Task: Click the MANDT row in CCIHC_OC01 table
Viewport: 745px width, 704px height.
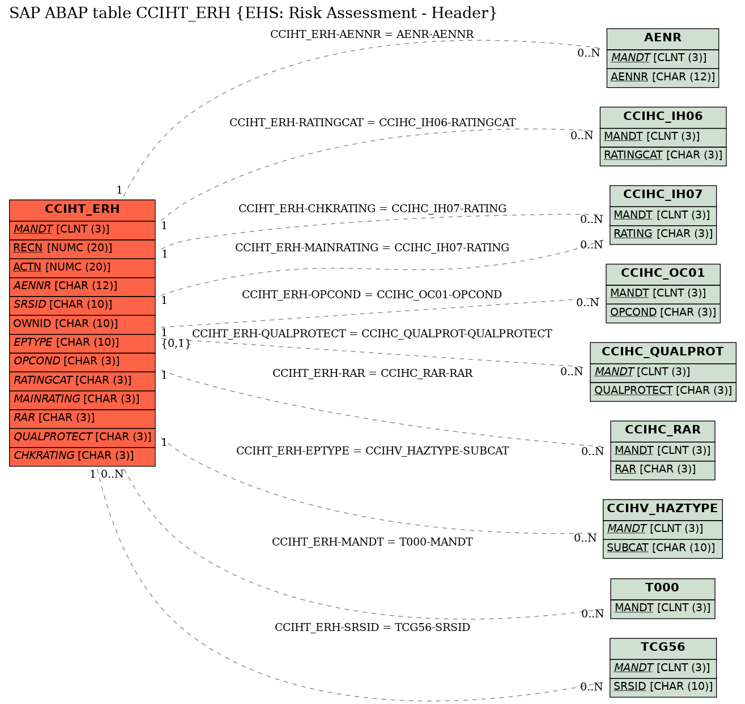Action: (x=663, y=294)
